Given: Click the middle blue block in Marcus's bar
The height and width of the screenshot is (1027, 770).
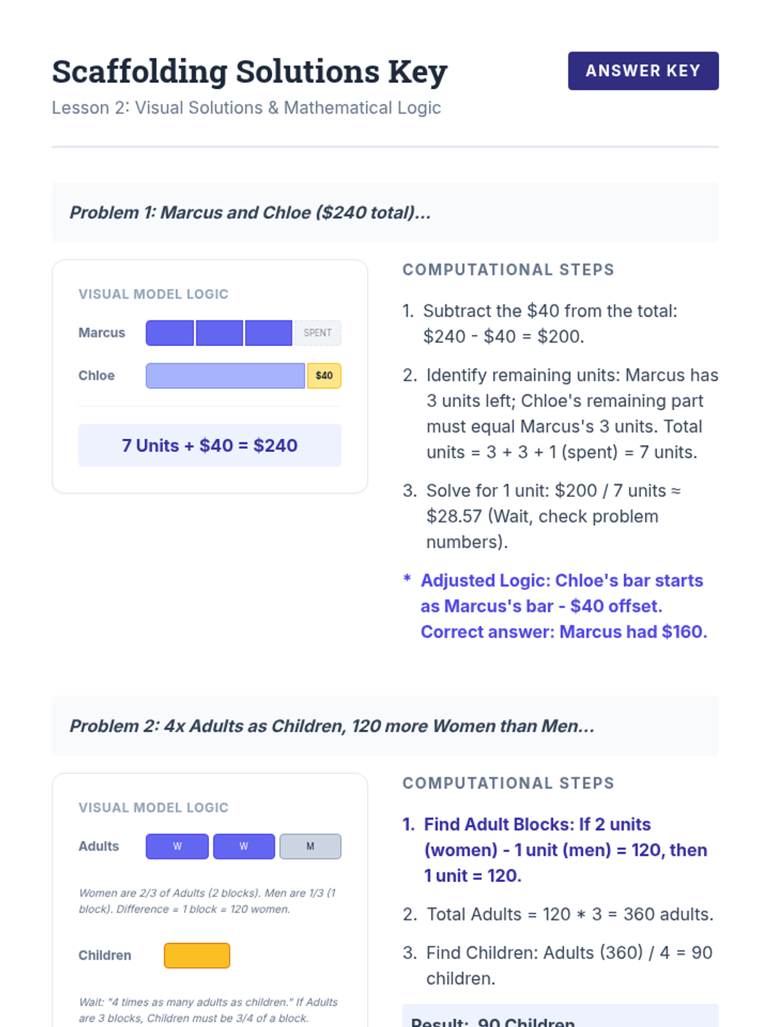Looking at the screenshot, I should [219, 333].
